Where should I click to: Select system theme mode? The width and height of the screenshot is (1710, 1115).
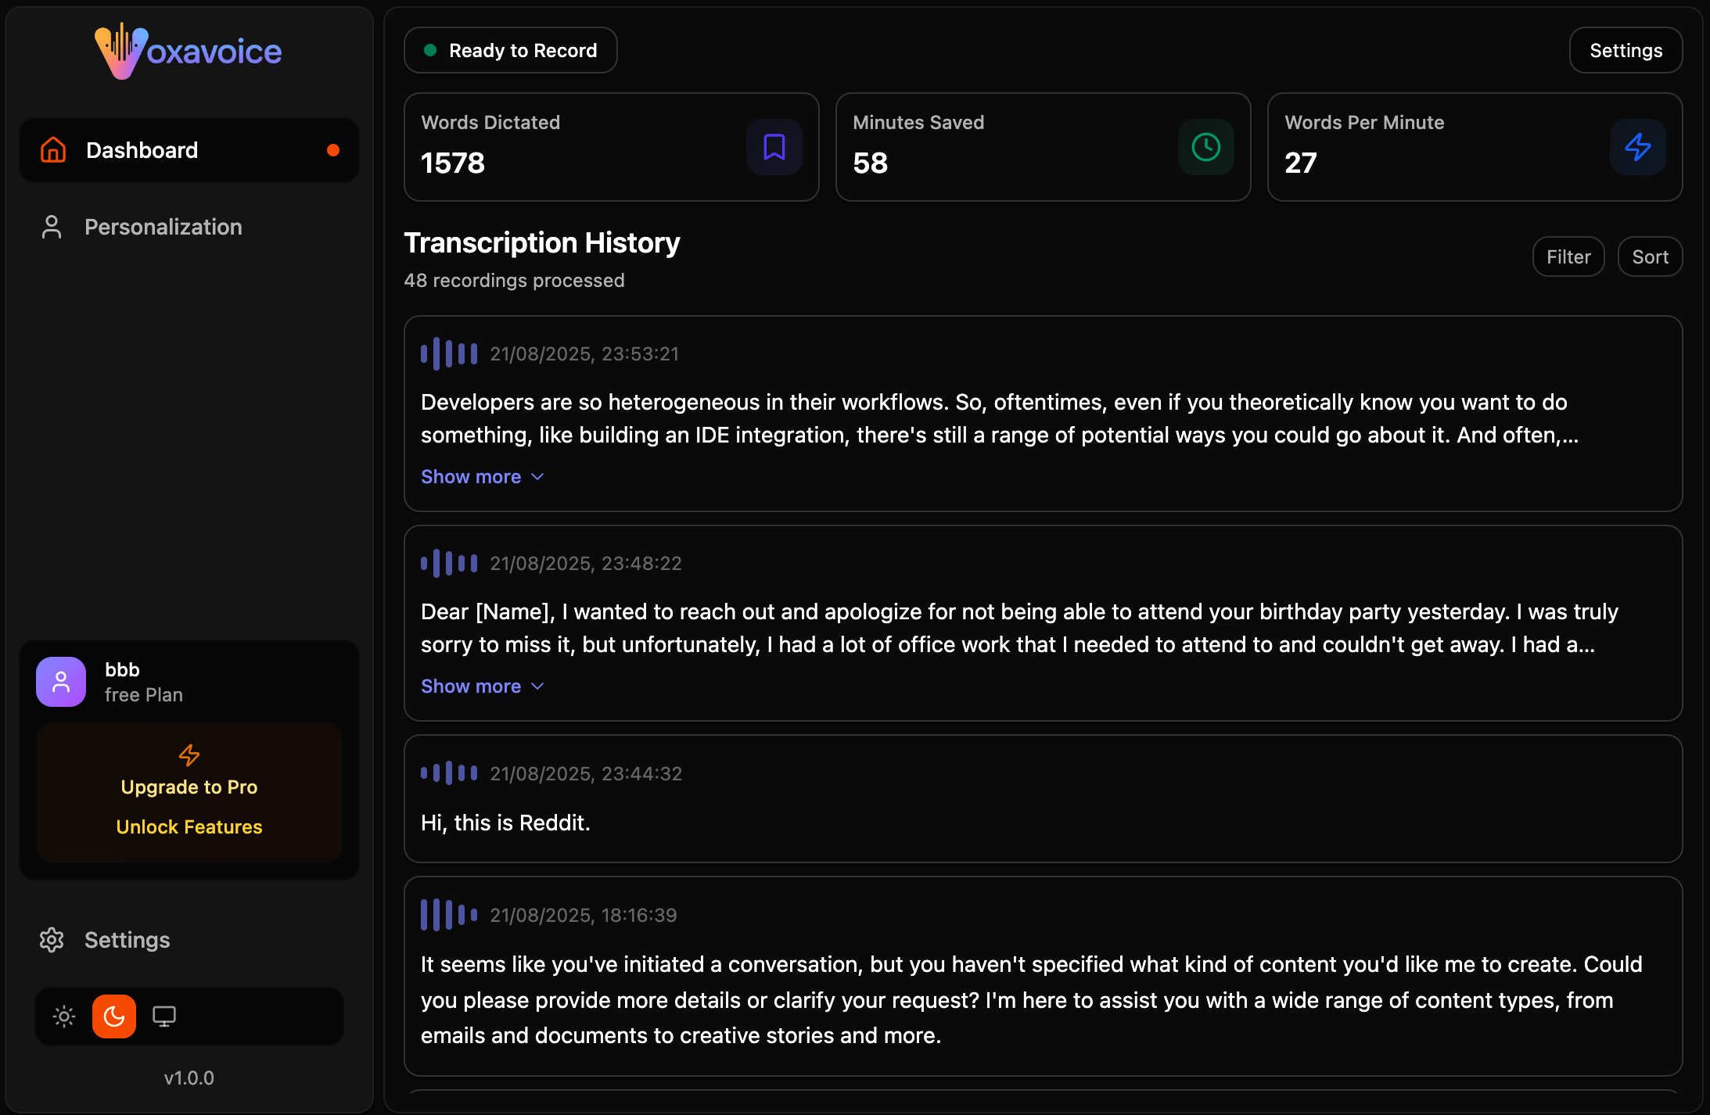click(x=164, y=1016)
